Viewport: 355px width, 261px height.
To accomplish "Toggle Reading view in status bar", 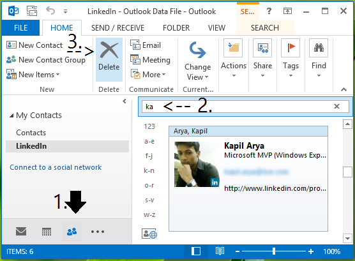I will tap(220, 251).
